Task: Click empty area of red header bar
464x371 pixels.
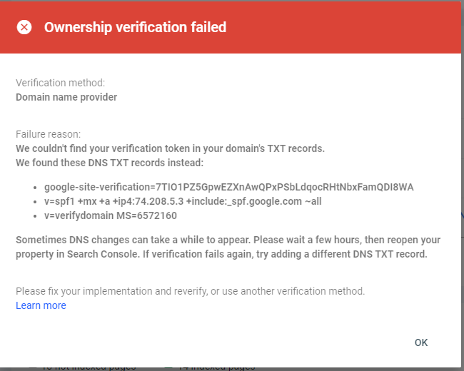Action: pyautogui.click(x=343, y=28)
